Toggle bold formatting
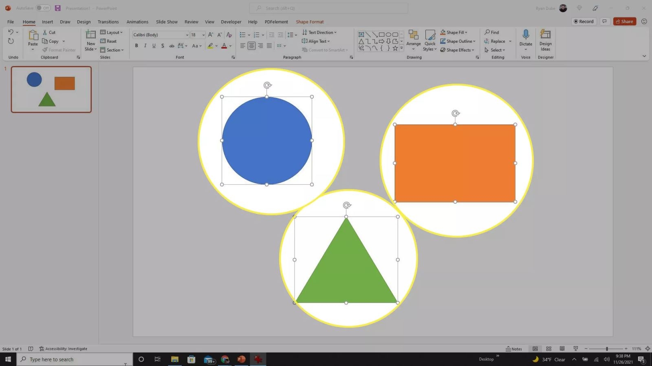Viewport: 652px width, 366px height. pos(136,46)
